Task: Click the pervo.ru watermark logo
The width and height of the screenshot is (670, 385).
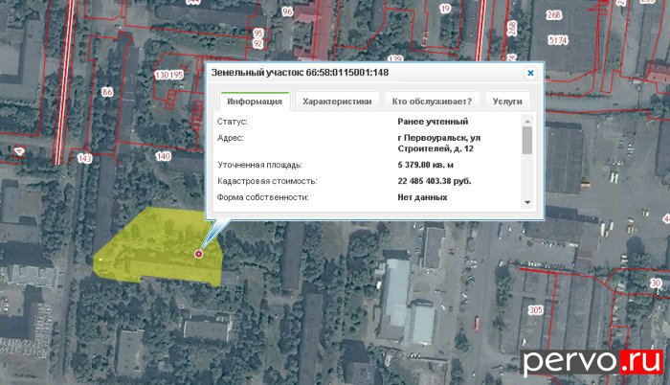Action: [591, 361]
